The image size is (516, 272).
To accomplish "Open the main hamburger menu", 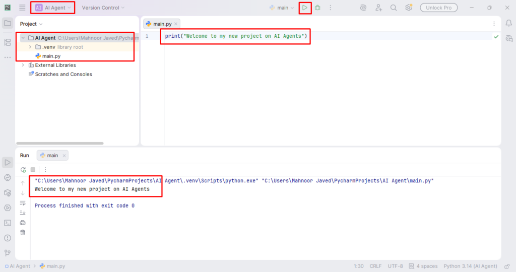I will pyautogui.click(x=22, y=8).
